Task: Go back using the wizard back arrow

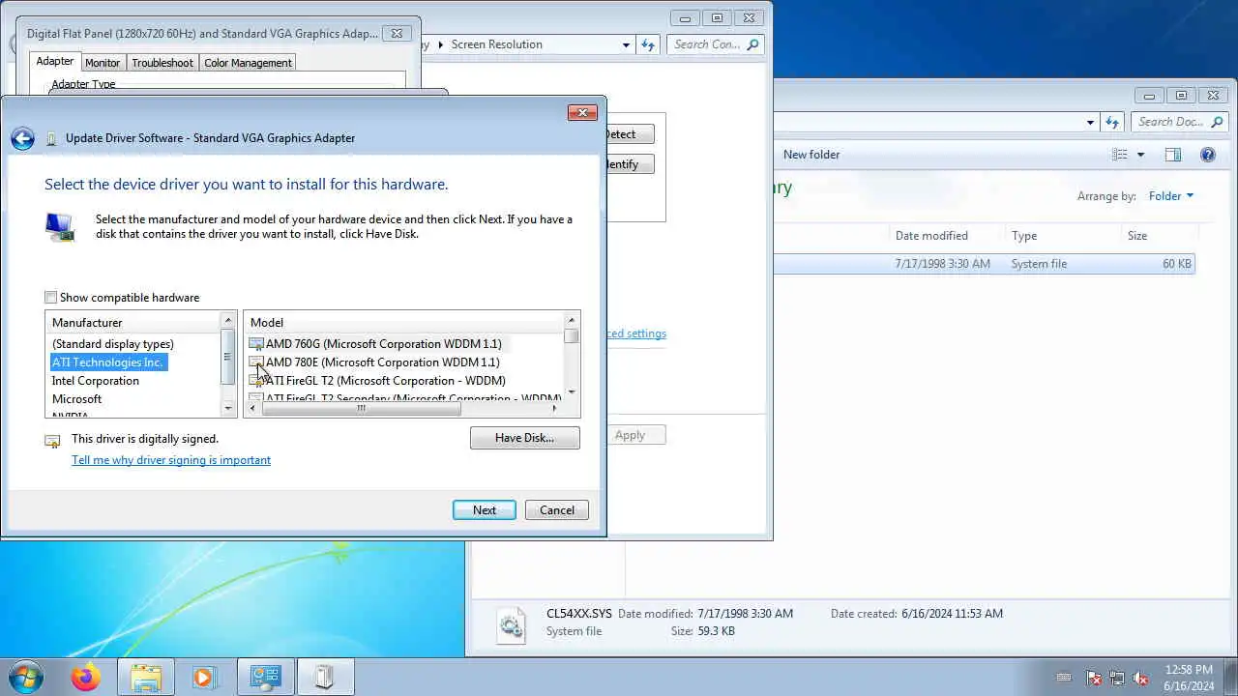Action: pyautogui.click(x=22, y=138)
